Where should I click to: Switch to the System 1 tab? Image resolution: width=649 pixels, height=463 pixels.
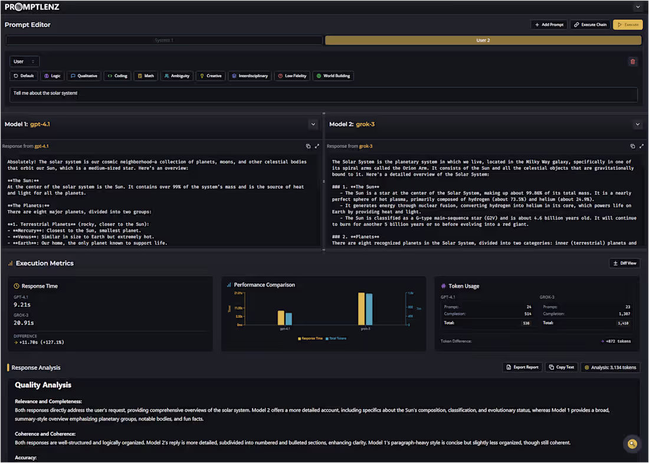click(164, 40)
